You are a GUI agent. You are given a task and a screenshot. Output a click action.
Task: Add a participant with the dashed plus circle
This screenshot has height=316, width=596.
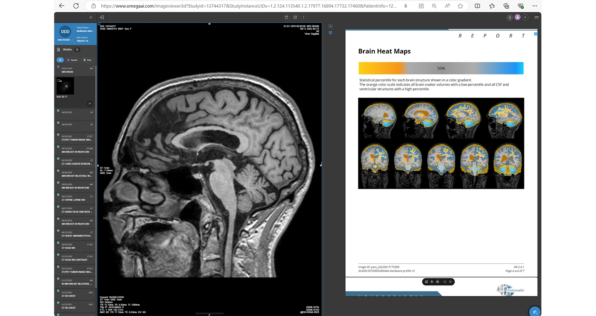(525, 17)
